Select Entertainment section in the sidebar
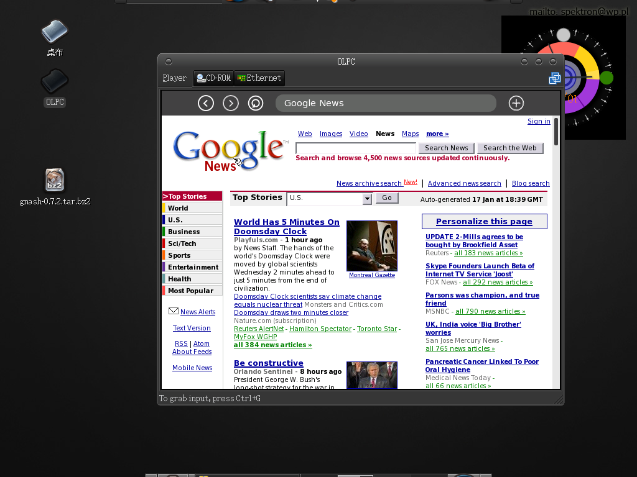637x477 pixels. pyautogui.click(x=192, y=267)
